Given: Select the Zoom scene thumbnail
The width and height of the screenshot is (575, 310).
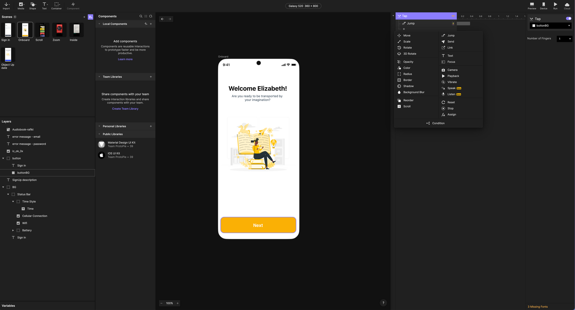Looking at the screenshot, I should pyautogui.click(x=60, y=30).
